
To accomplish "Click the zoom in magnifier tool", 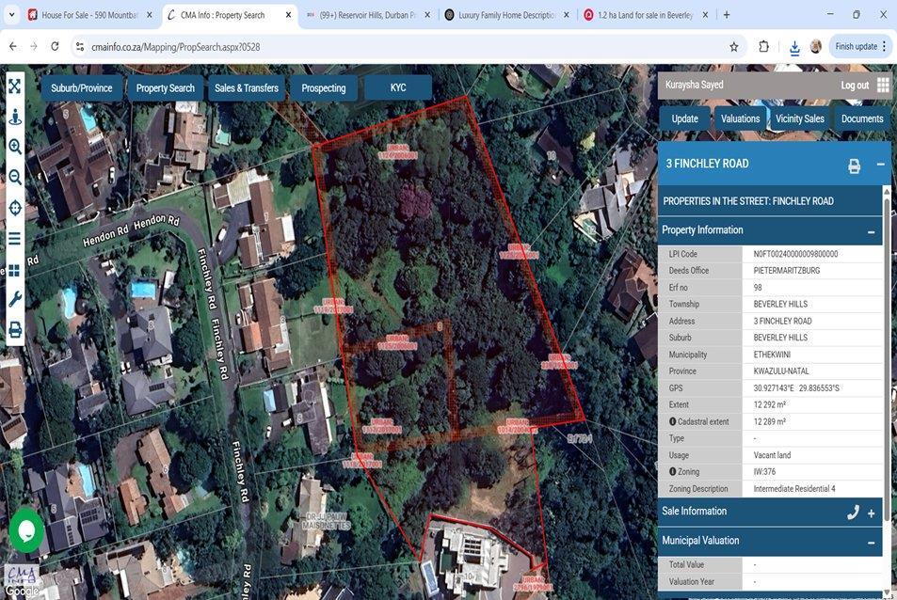I will pos(14,146).
